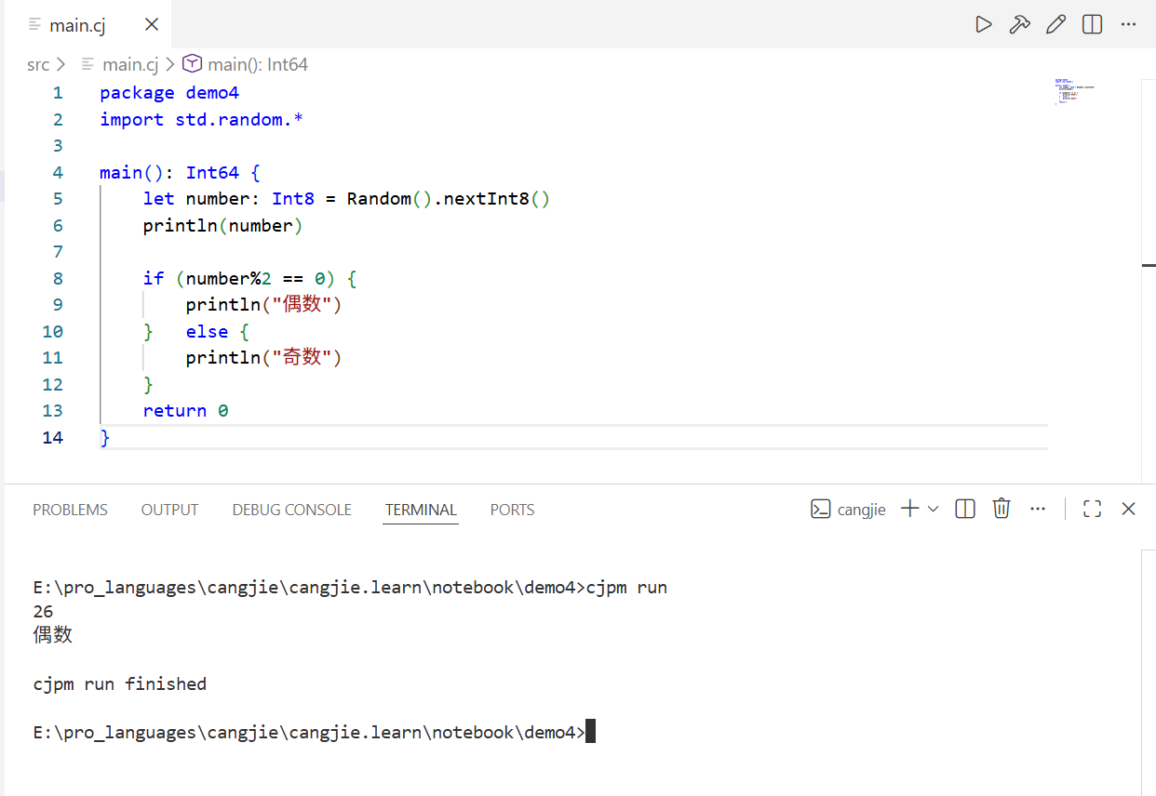Click the src breadcrumb segment
This screenshot has height=796, width=1156.
38,64
